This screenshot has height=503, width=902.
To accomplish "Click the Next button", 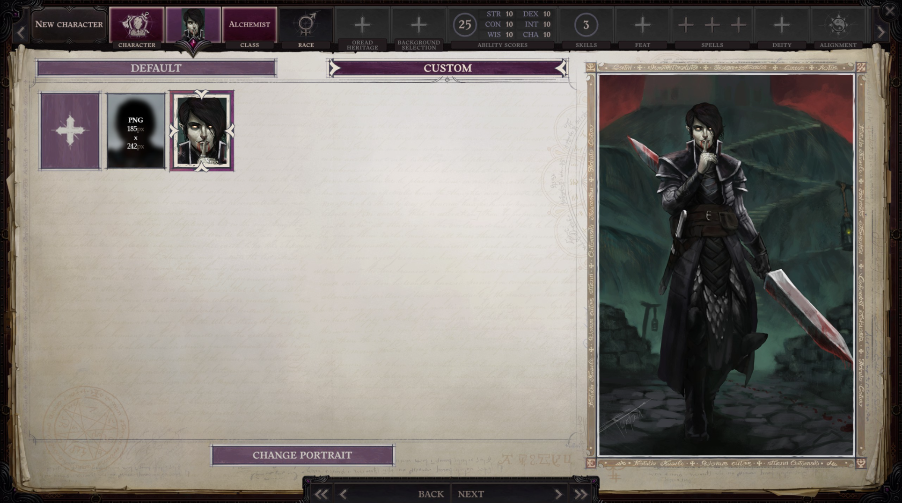I will tap(471, 494).
